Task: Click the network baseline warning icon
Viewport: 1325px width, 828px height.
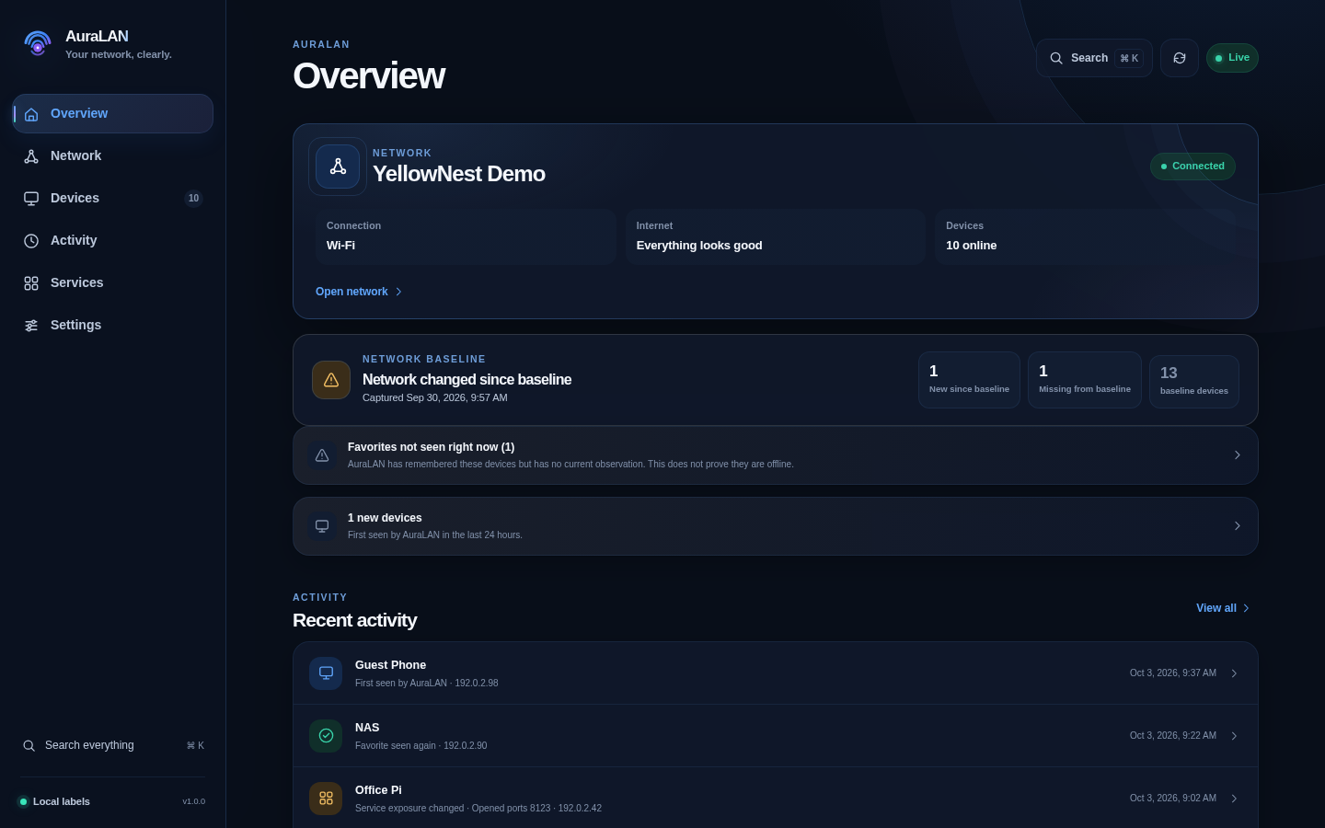Action: pos(331,380)
